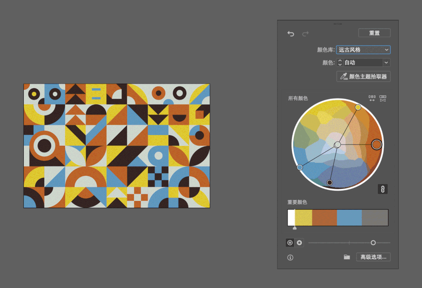Click the info icon at panel bottom
This screenshot has width=422, height=288.
[x=290, y=258]
